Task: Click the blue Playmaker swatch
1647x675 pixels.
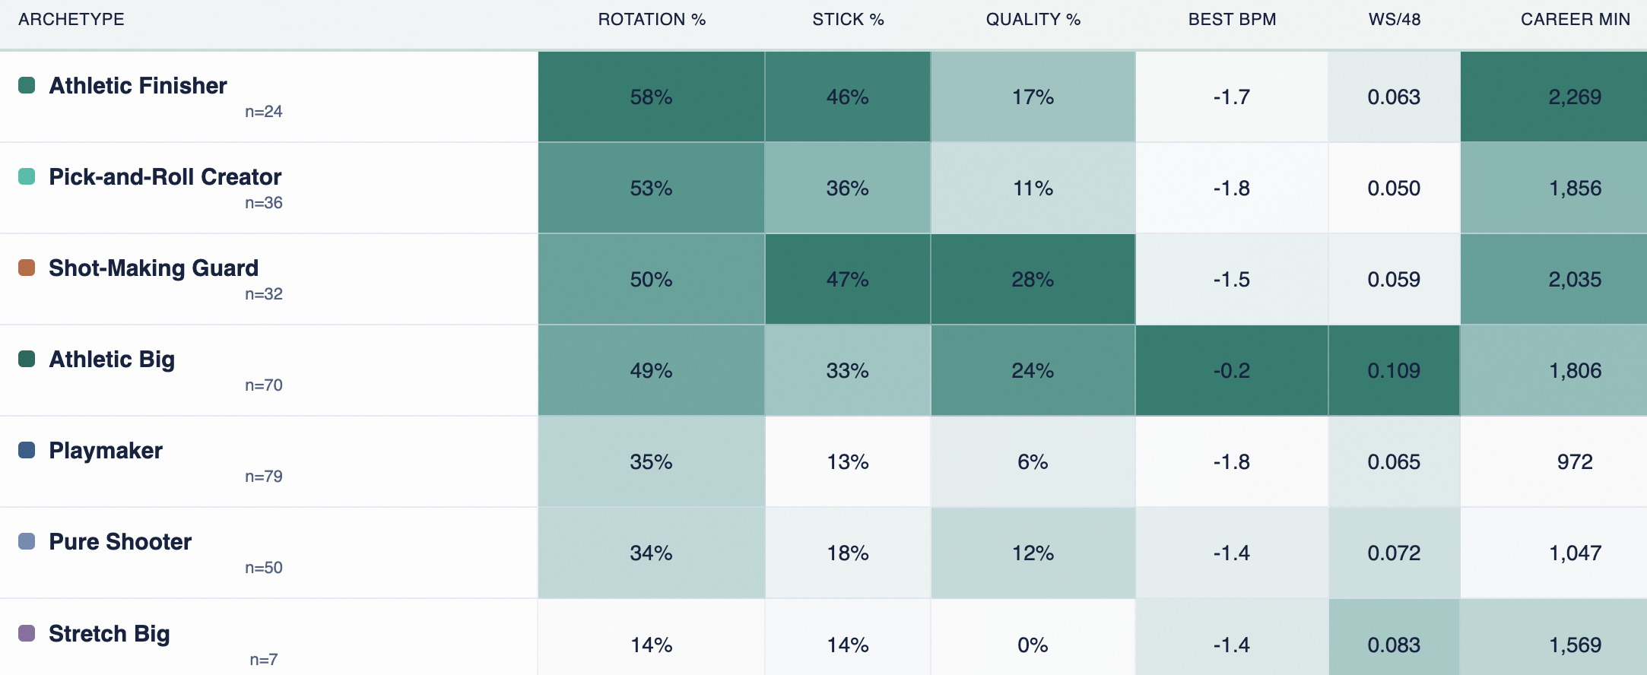Action: [x=27, y=450]
